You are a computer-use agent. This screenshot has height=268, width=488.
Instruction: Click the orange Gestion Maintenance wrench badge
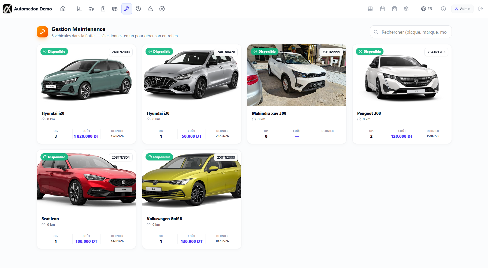click(x=42, y=32)
